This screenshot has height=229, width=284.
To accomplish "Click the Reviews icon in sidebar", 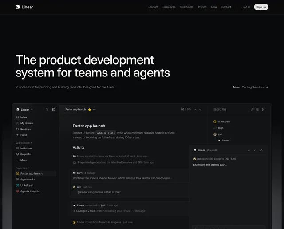I will [18, 129].
